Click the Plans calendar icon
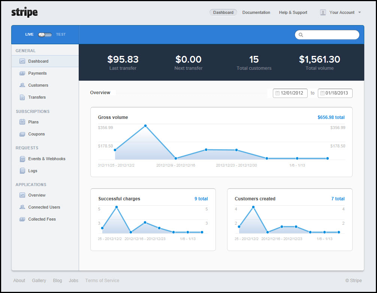 click(22, 122)
